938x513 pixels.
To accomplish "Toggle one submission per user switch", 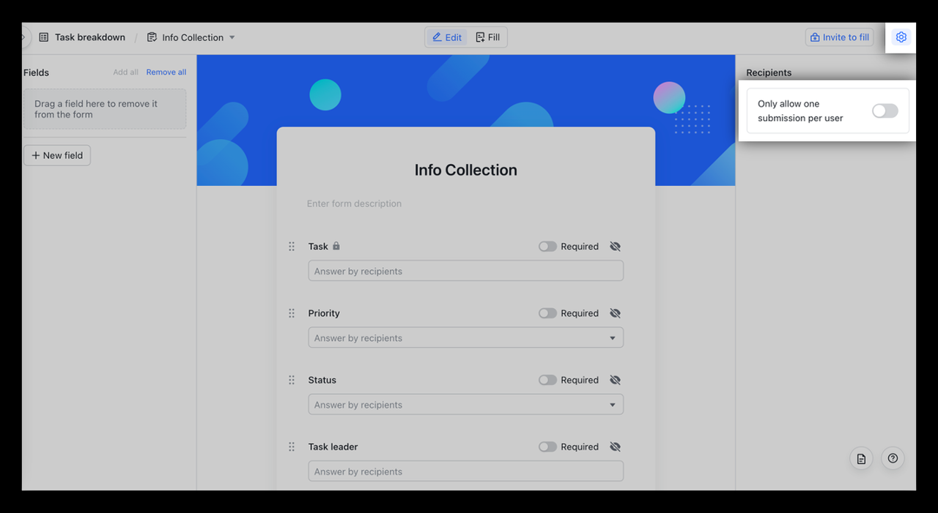I will tap(885, 111).
